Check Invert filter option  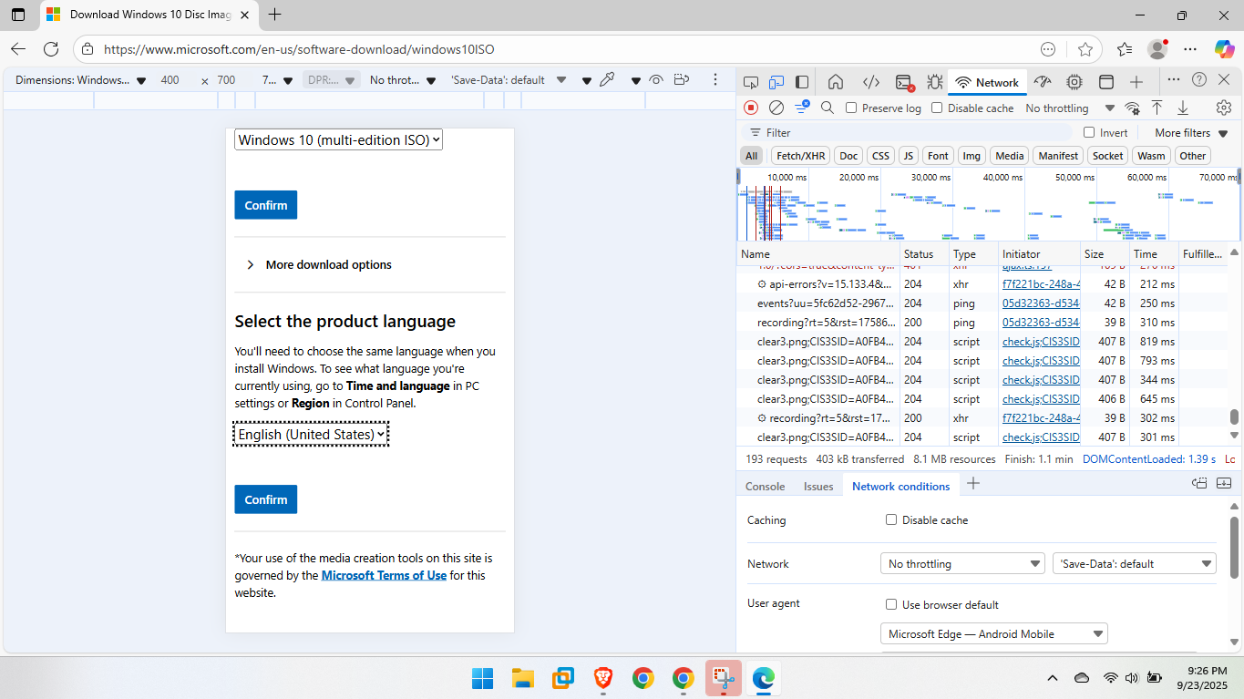1088,132
